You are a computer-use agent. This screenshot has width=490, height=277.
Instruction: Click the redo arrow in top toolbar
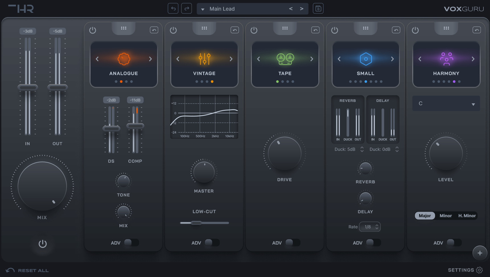(x=187, y=9)
